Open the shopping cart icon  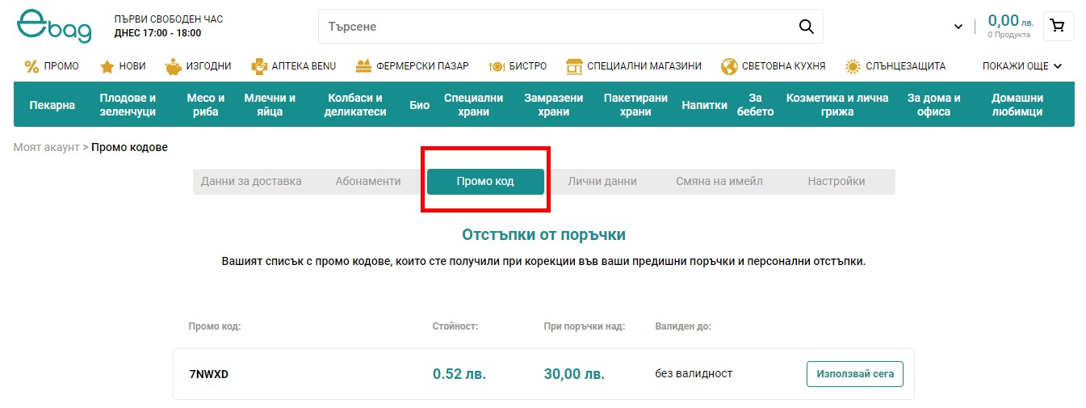click(x=1058, y=26)
